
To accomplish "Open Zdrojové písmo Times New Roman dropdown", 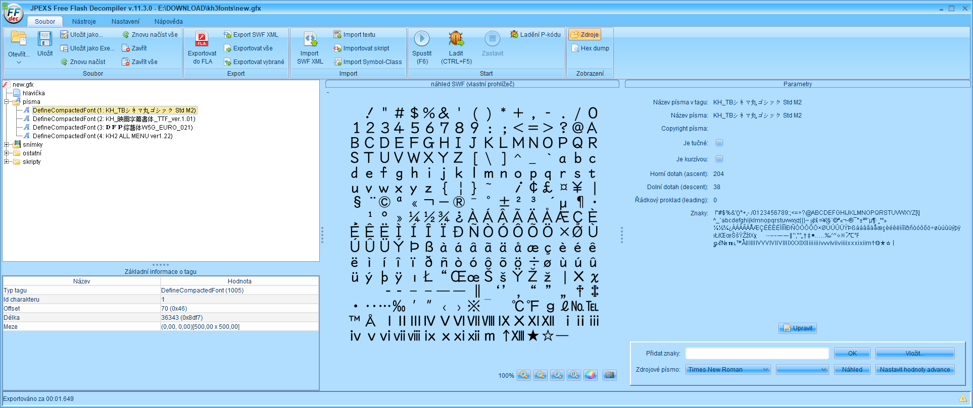I will [x=728, y=370].
